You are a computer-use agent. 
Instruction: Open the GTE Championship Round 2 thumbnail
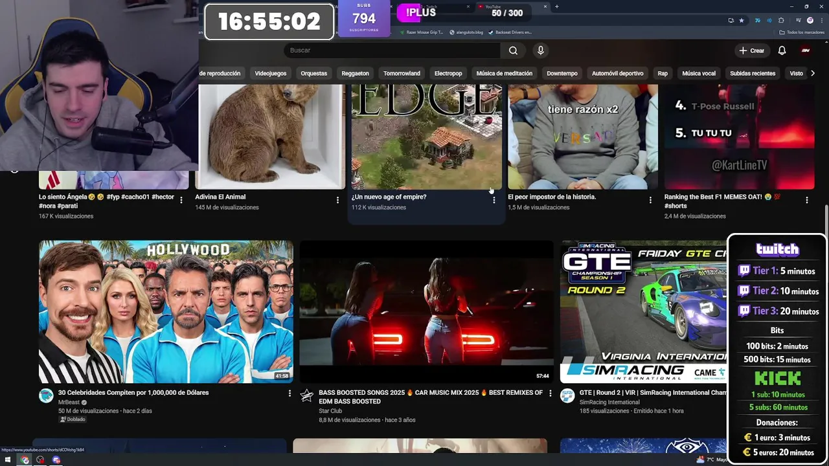643,312
